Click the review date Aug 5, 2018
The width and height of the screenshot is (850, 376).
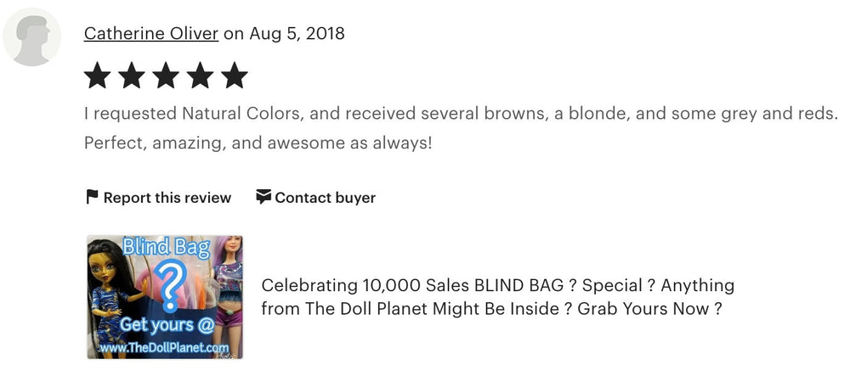pyautogui.click(x=297, y=34)
